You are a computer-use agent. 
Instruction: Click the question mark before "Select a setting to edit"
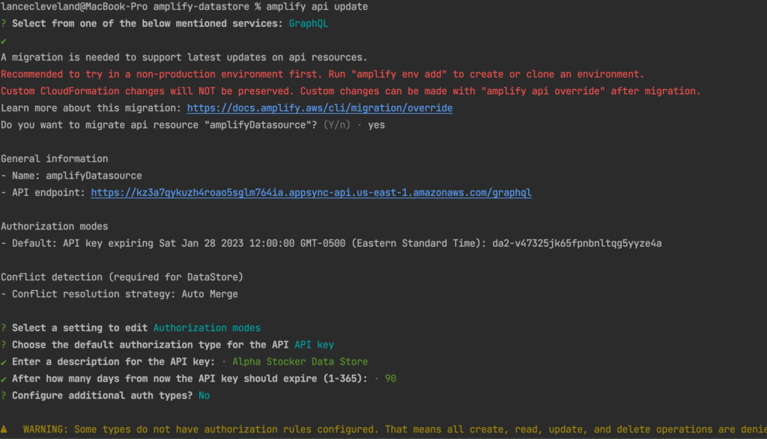tap(4, 328)
